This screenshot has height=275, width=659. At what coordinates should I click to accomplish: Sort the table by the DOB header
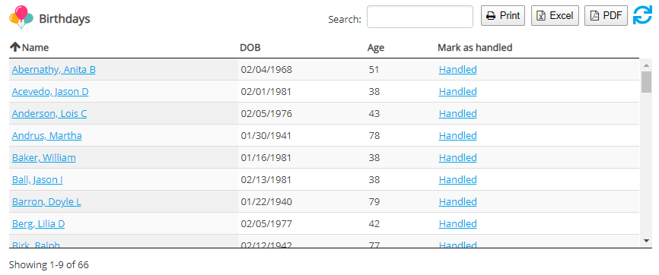[250, 47]
